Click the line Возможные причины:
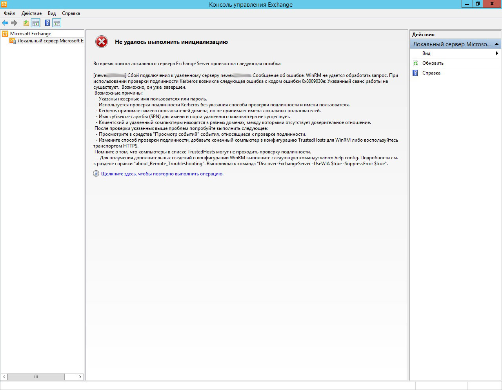502x390 pixels. [x=119, y=93]
